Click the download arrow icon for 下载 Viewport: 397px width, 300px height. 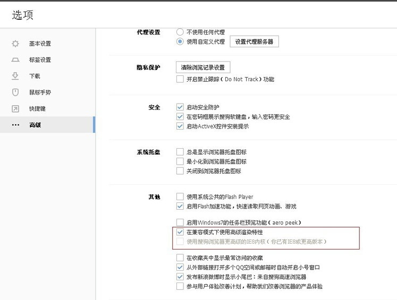click(x=15, y=76)
